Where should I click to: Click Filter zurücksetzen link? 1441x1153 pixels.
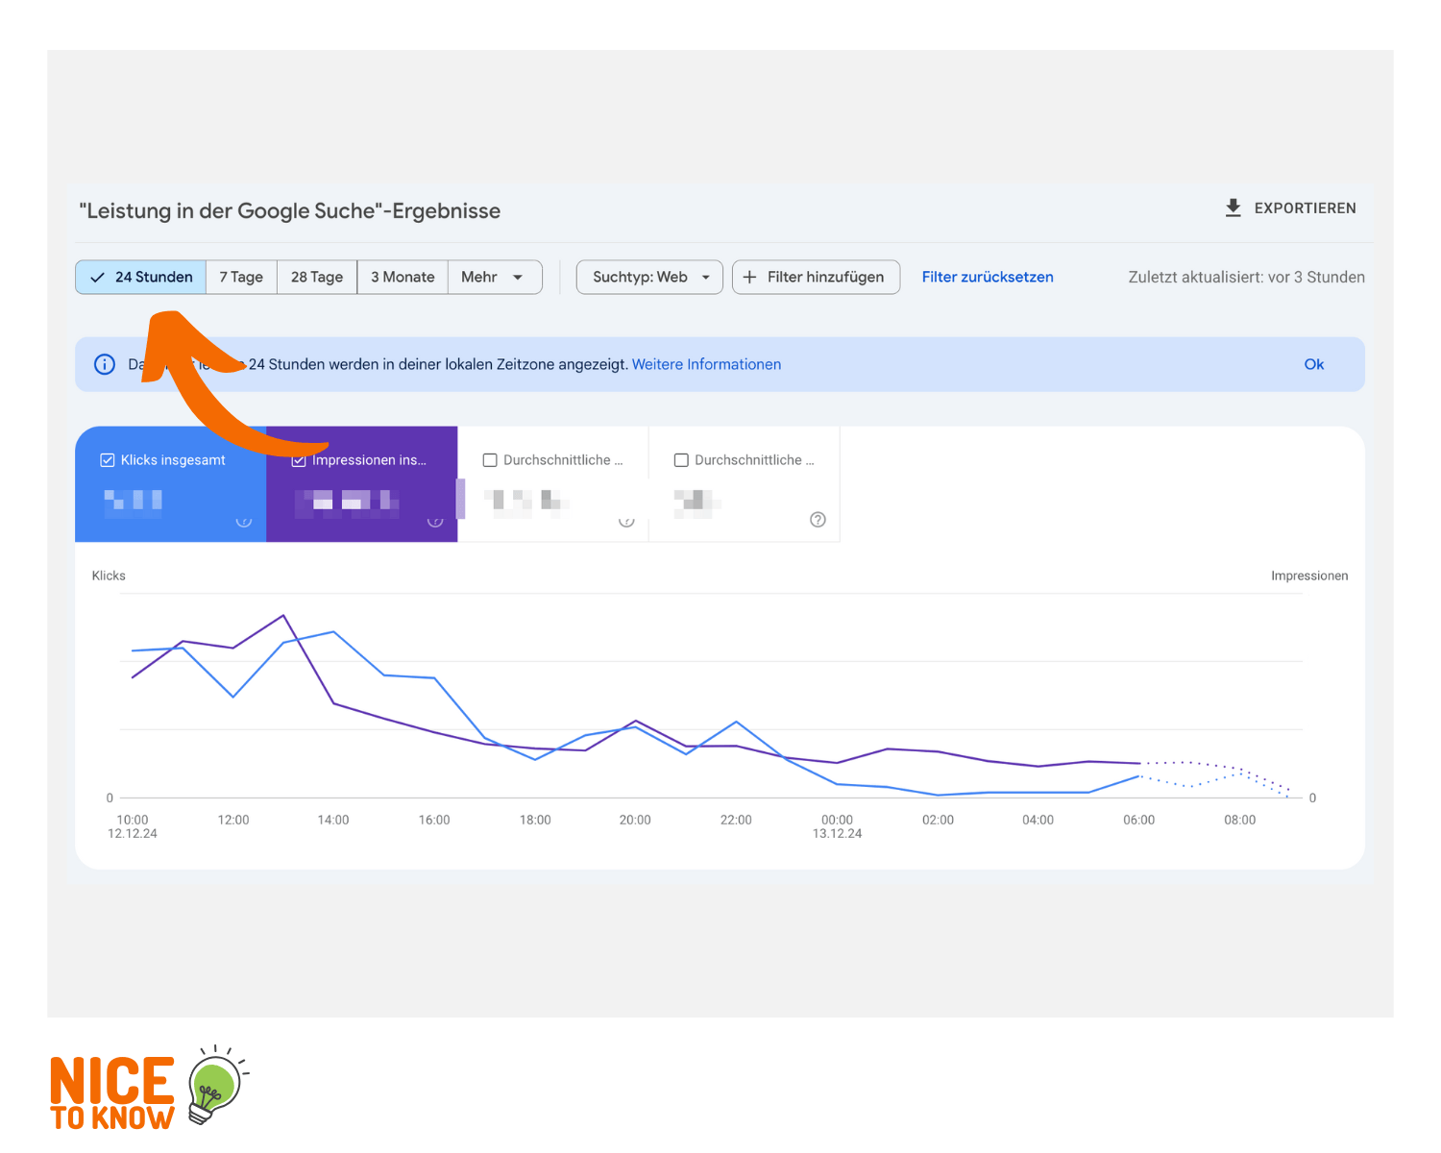pos(988,277)
